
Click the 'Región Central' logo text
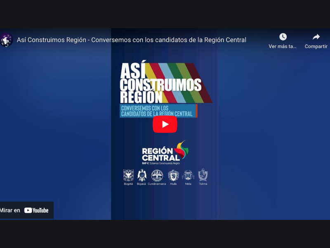coord(160,154)
